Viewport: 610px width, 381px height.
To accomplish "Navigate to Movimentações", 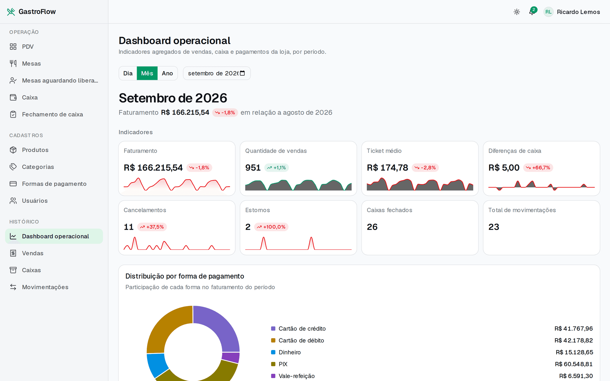I will (54, 287).
